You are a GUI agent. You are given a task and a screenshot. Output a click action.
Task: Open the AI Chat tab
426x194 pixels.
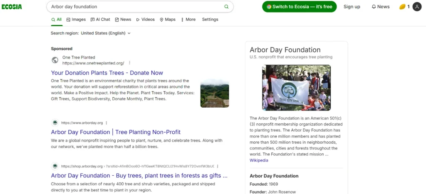[100, 20]
